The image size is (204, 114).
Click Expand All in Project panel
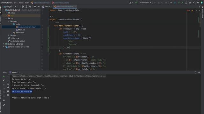coord(26,7)
